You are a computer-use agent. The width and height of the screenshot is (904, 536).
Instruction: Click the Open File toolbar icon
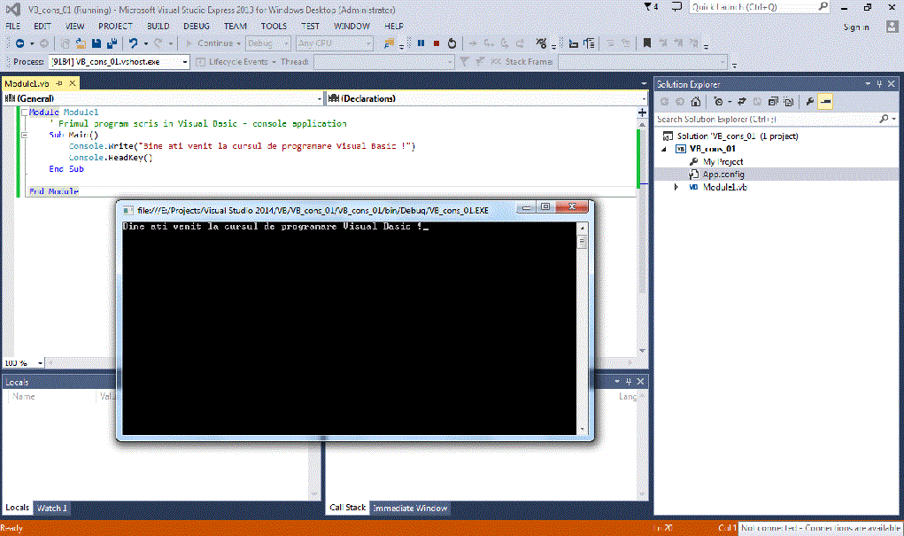pos(81,43)
